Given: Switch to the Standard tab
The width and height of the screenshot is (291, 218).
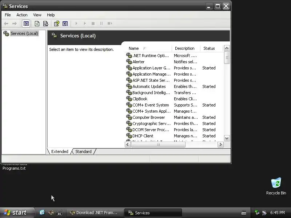Looking at the screenshot, I should coord(83,152).
